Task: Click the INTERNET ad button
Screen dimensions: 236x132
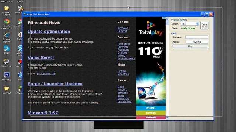Action: tap(151, 108)
